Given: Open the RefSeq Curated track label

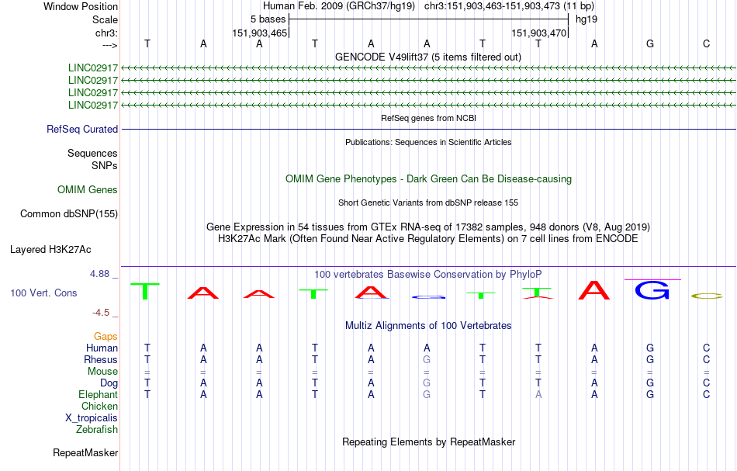Looking at the screenshot, I should coord(82,130).
